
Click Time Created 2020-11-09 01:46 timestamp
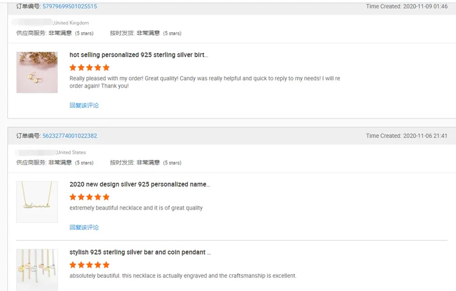[x=407, y=7]
